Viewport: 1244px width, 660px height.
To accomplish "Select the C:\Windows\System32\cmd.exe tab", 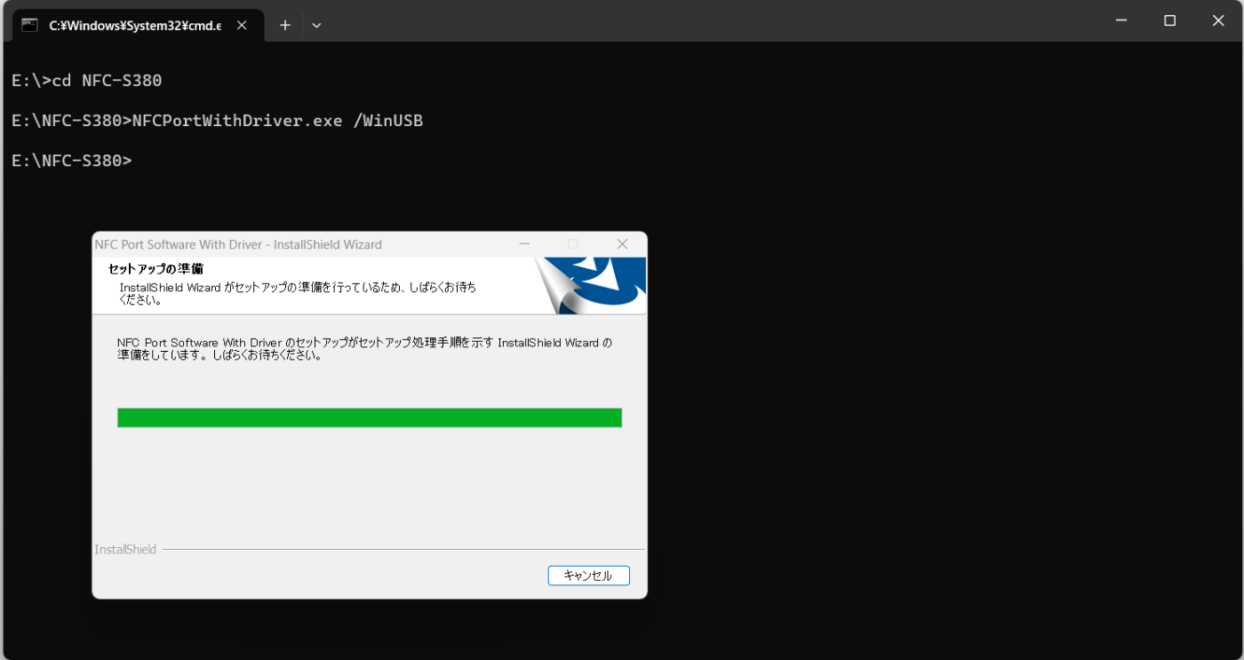I will pos(136,25).
